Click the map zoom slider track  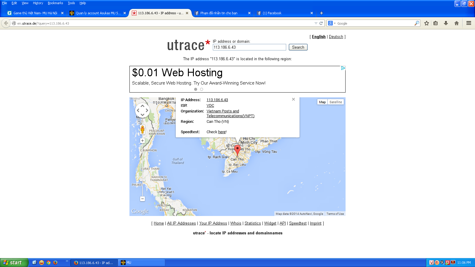click(142, 170)
